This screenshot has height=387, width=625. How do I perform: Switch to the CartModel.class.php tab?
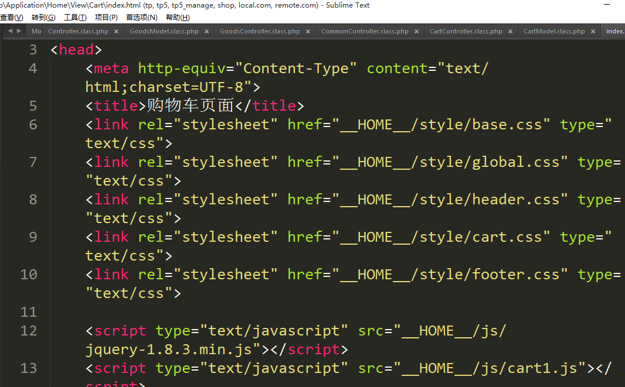pos(554,32)
